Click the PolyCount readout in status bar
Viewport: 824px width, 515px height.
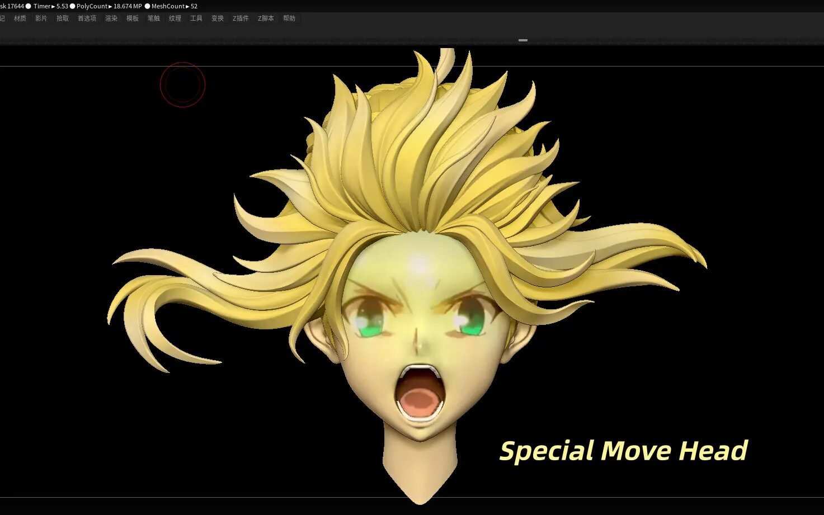click(109, 6)
